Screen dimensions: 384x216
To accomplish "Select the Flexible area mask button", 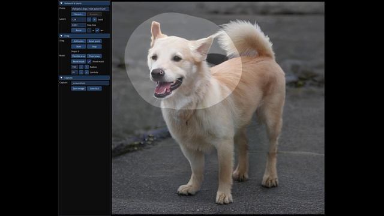I will pos(79,56).
